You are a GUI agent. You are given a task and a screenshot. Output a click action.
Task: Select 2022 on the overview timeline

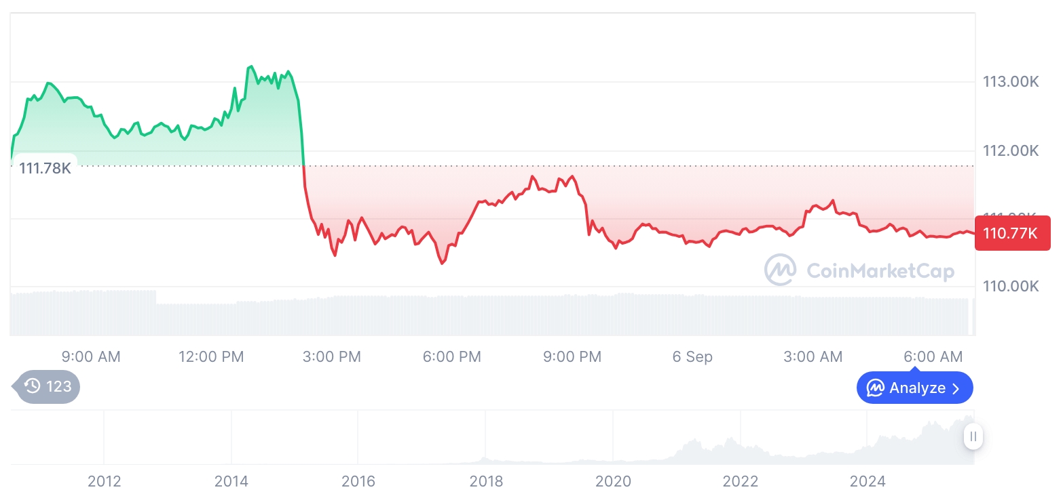point(740,482)
